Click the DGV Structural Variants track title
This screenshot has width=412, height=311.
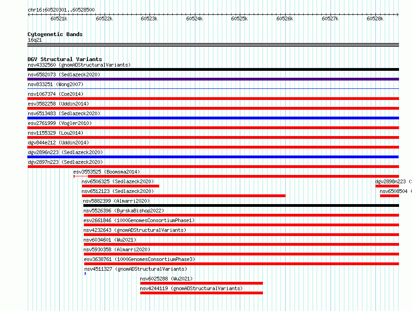[65, 59]
